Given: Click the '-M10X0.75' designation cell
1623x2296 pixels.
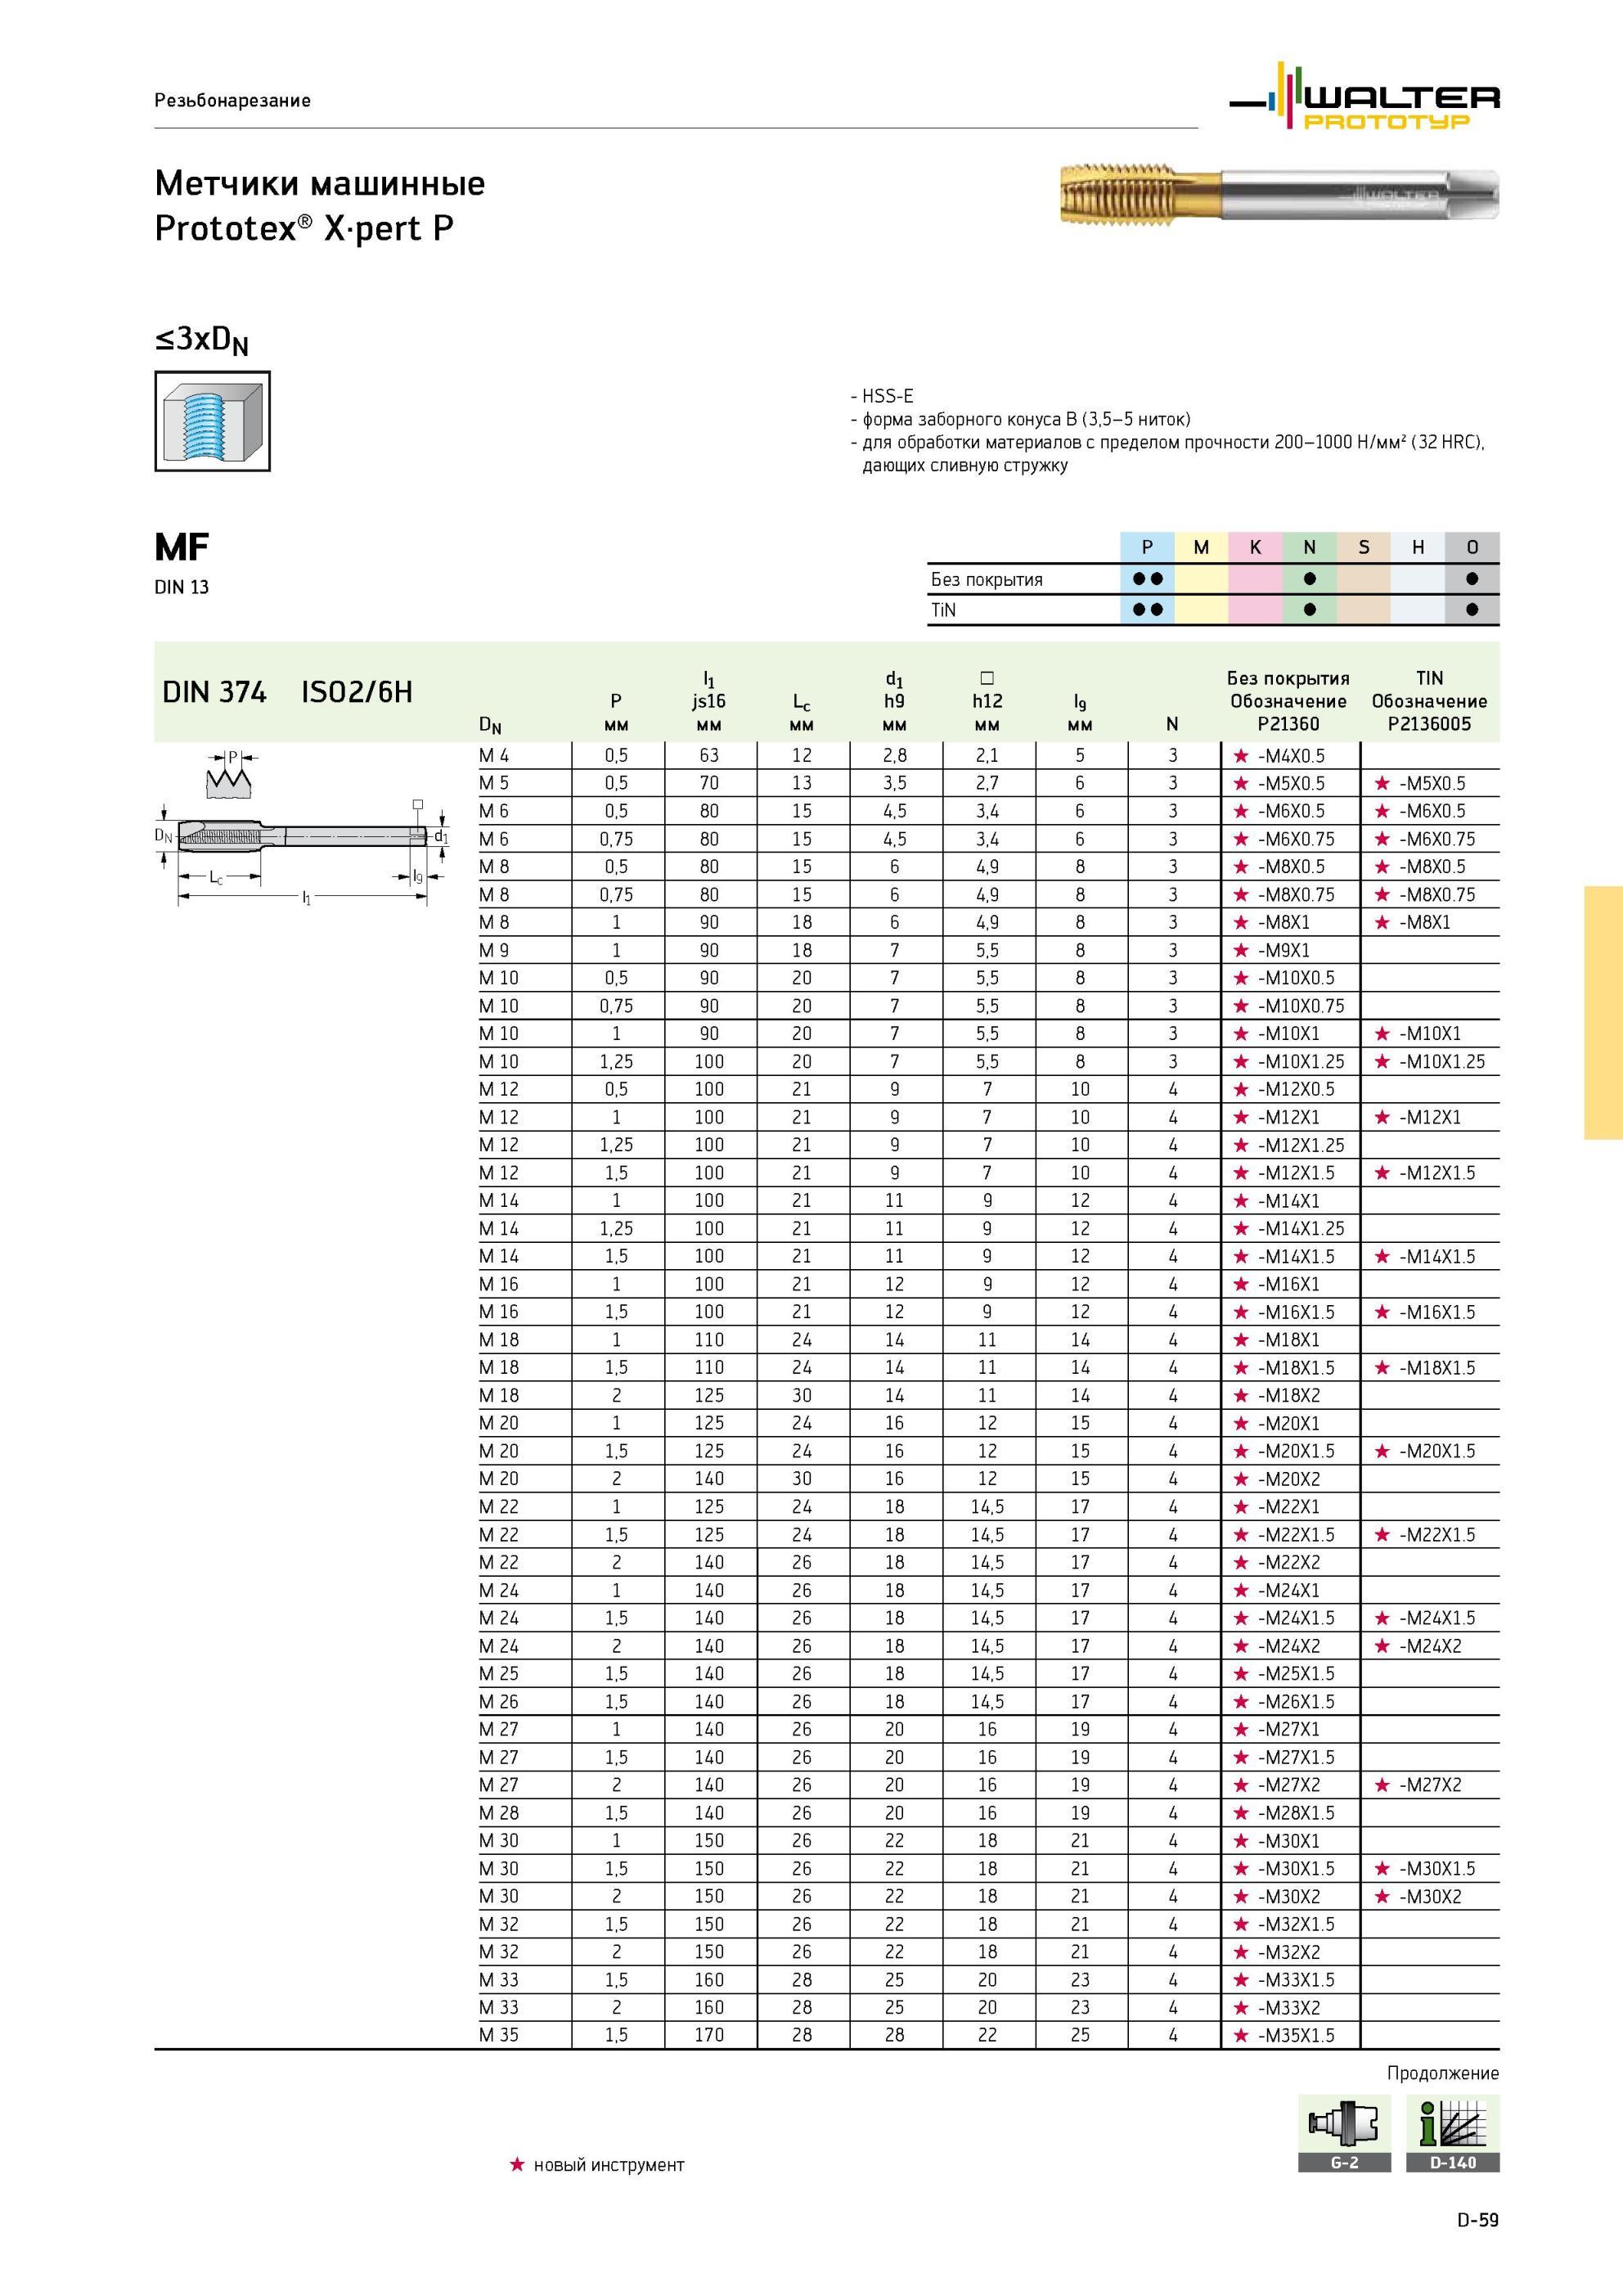Looking at the screenshot, I should [1301, 1007].
